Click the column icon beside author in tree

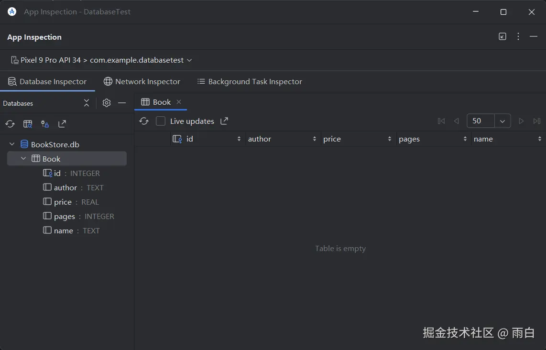tap(47, 187)
